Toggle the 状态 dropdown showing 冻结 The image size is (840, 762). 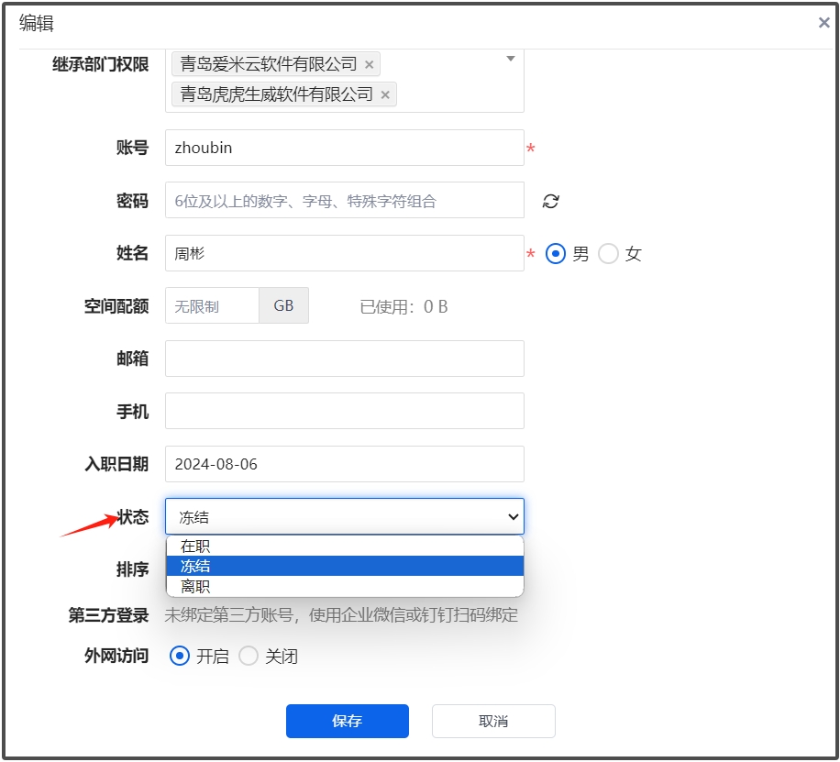(344, 516)
